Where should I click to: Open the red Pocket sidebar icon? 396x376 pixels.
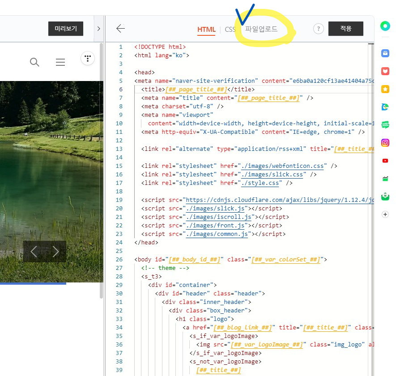385,71
